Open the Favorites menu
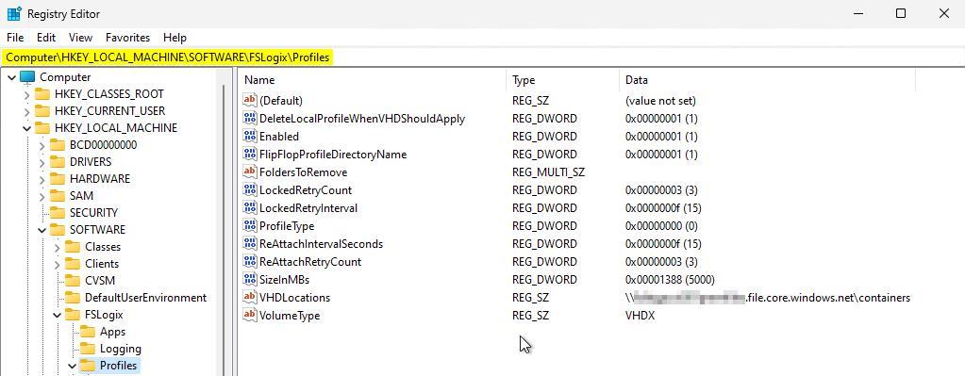The width and height of the screenshot is (965, 376). pyautogui.click(x=128, y=38)
